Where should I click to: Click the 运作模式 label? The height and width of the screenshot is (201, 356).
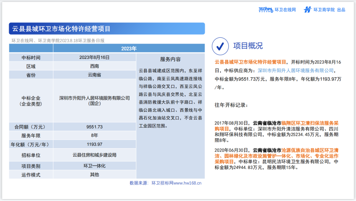pyautogui.click(x=31, y=174)
